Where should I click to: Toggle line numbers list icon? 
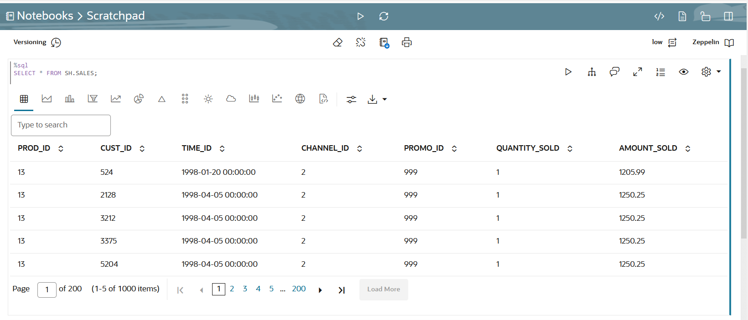click(x=660, y=72)
